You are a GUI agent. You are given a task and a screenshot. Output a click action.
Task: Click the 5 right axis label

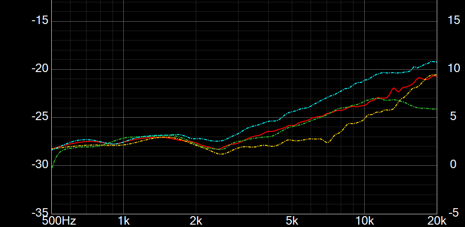[453, 116]
